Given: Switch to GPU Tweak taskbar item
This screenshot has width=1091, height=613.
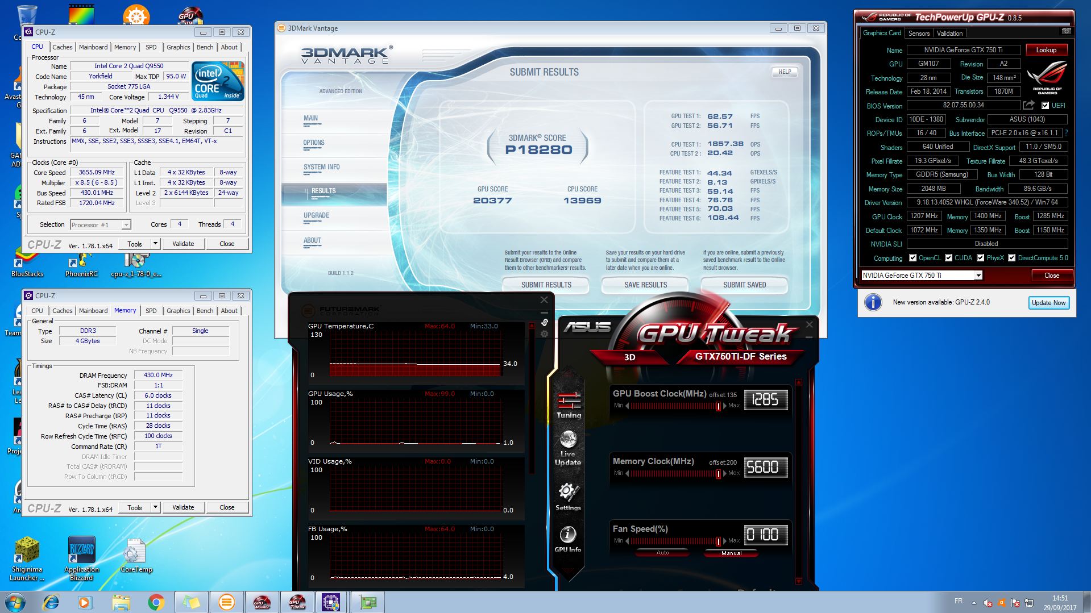Looking at the screenshot, I should [x=297, y=602].
